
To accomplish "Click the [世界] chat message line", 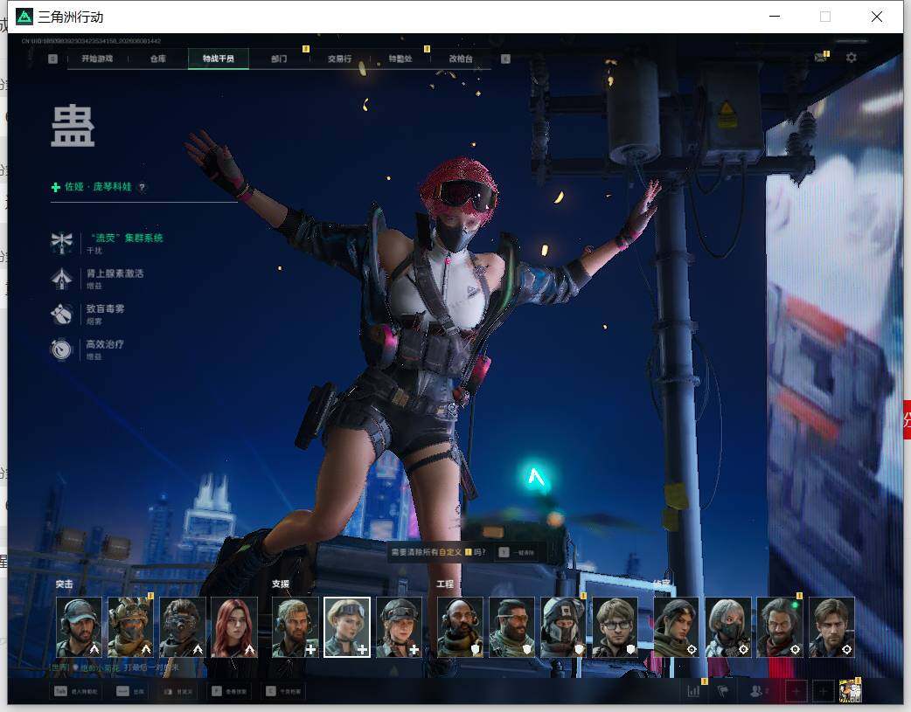I will (x=114, y=667).
